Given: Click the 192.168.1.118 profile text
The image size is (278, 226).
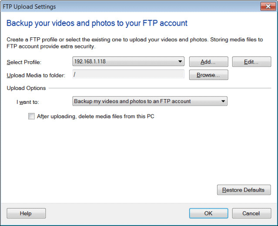Looking at the screenshot, I should pos(90,62).
